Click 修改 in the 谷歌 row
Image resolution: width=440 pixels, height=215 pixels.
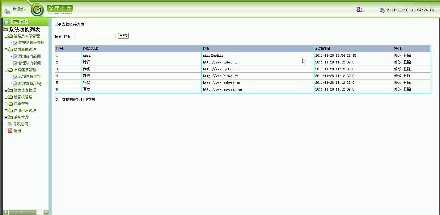click(x=398, y=83)
